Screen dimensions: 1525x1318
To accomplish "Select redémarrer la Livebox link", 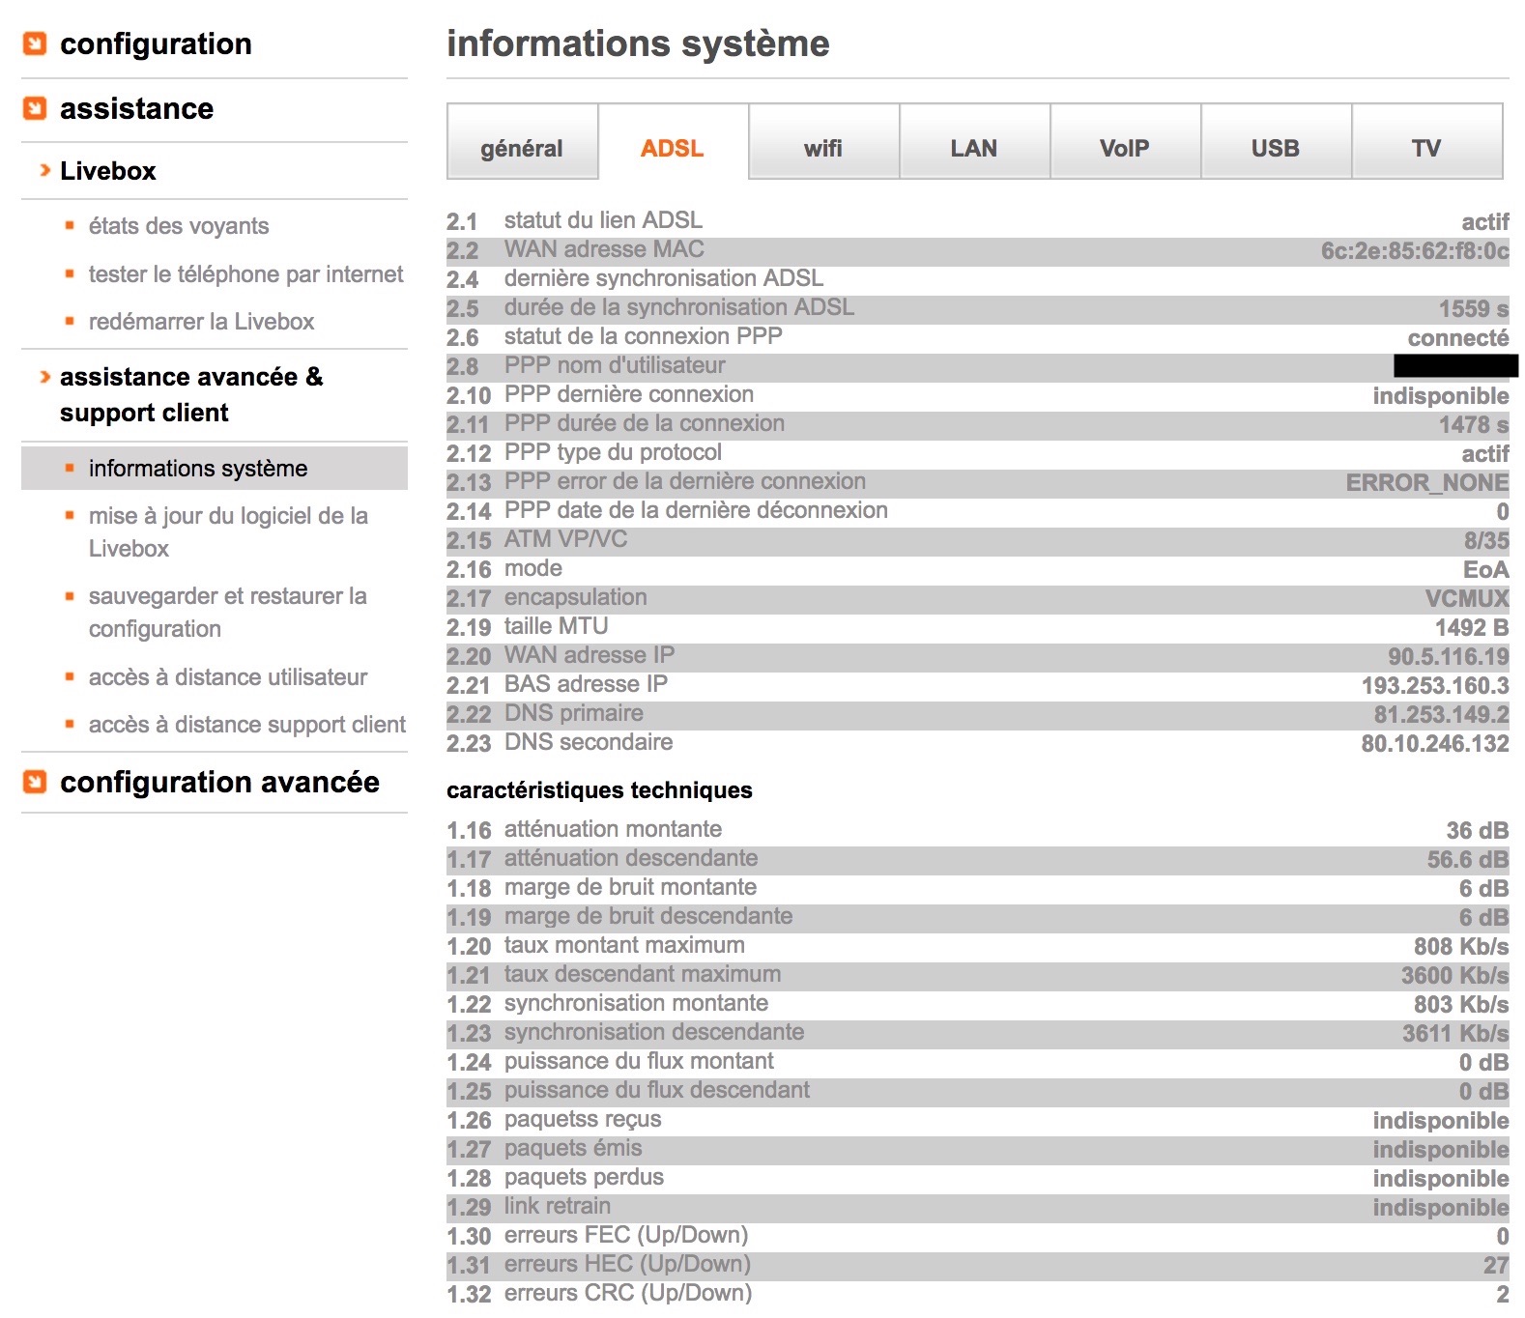I will (201, 322).
